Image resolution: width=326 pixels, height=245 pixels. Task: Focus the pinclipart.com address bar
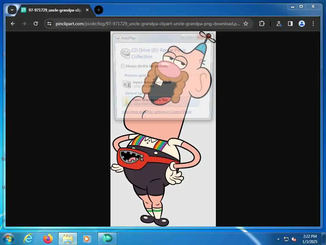(148, 24)
